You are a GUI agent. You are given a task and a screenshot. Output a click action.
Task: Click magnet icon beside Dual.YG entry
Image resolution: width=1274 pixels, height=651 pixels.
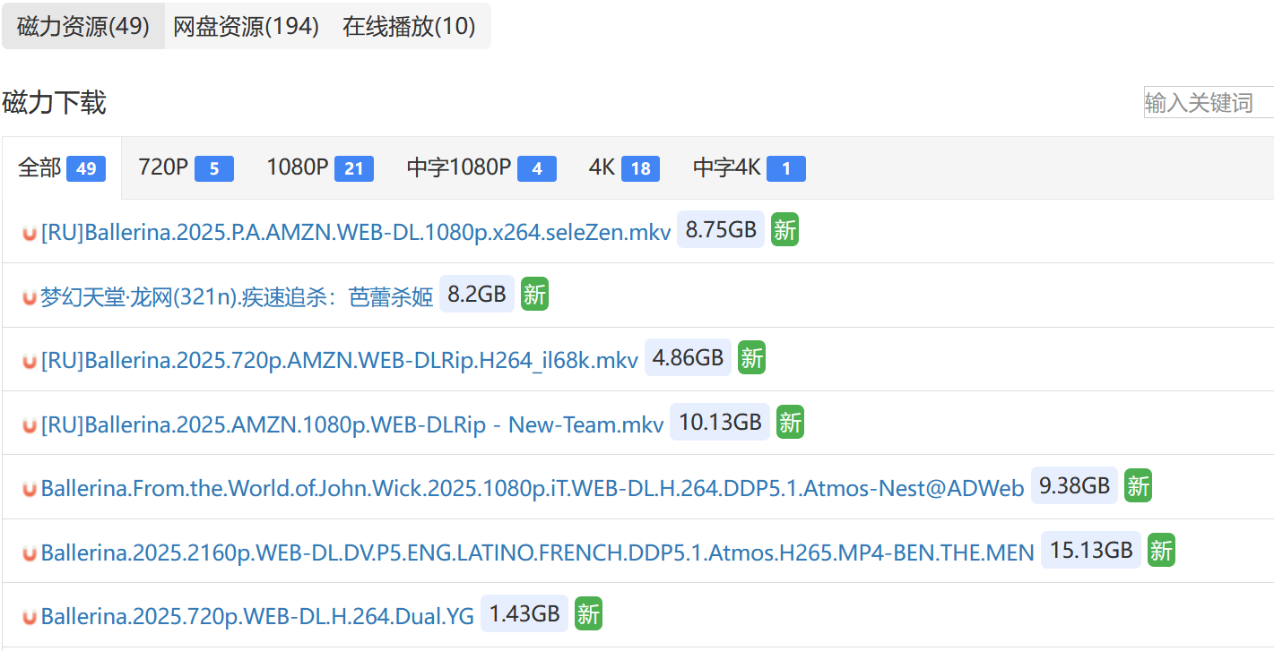click(30, 617)
